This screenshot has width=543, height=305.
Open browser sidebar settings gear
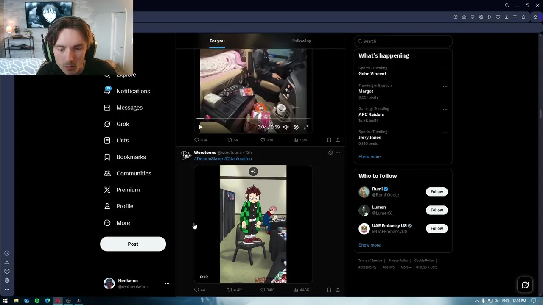click(7, 280)
